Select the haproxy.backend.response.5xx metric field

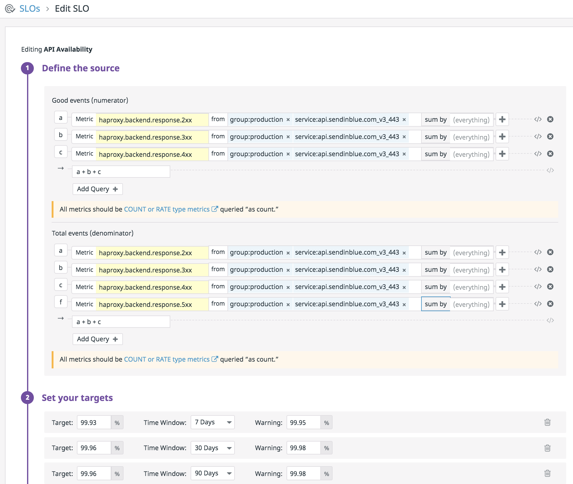(152, 304)
